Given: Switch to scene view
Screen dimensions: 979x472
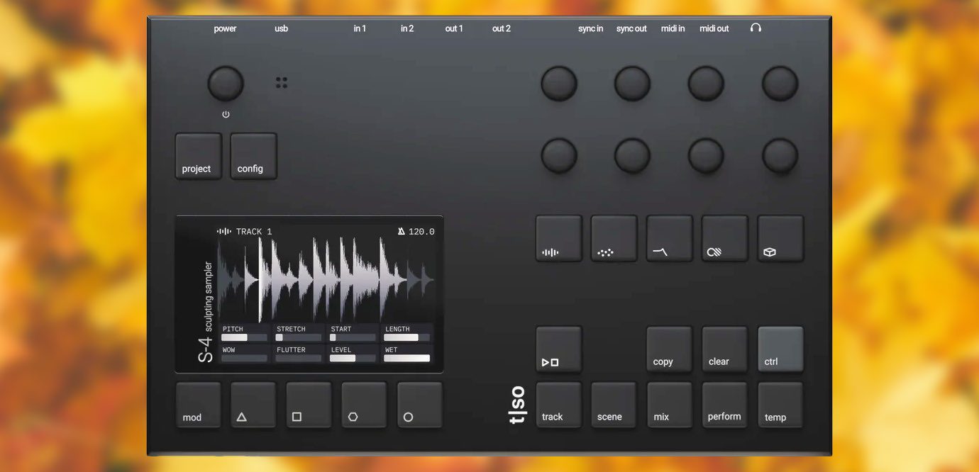Looking at the screenshot, I should point(614,405).
